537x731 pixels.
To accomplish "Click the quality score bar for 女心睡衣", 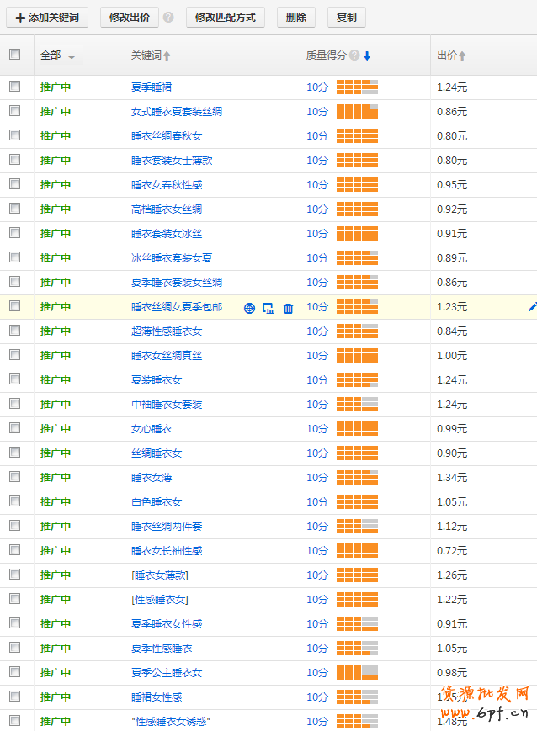I will 357,429.
